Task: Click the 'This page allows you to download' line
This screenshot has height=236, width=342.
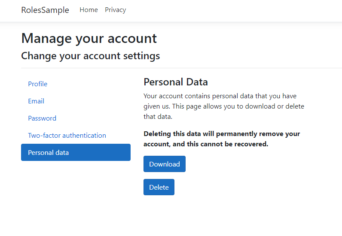Action: point(223,106)
